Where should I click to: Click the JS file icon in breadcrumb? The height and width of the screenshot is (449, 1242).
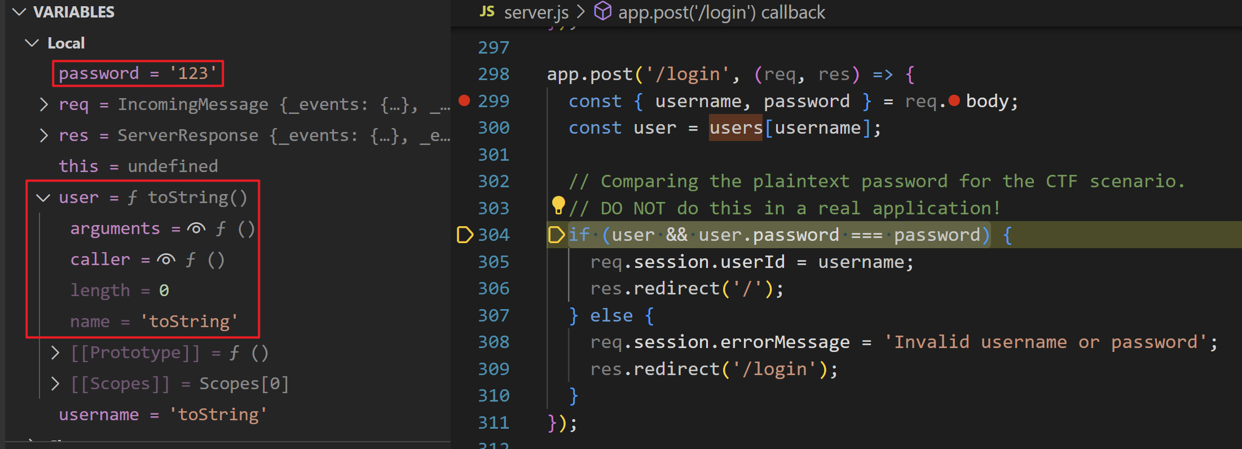click(487, 12)
